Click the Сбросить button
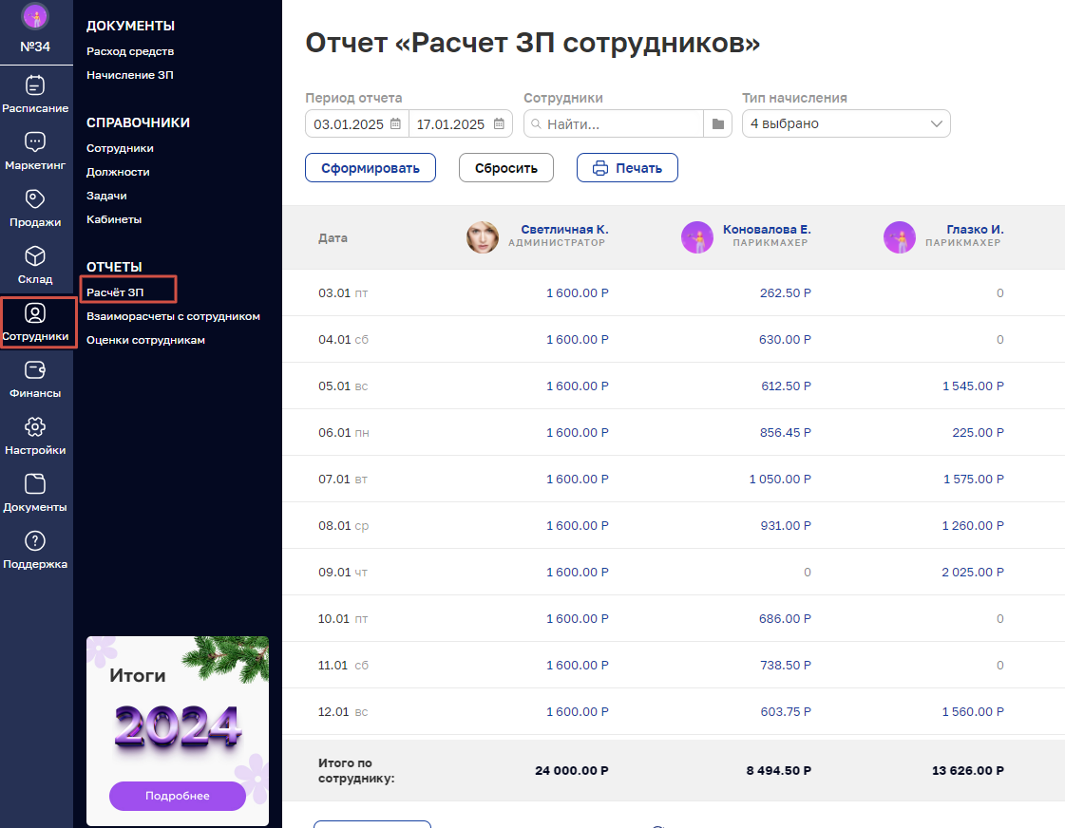 506,168
